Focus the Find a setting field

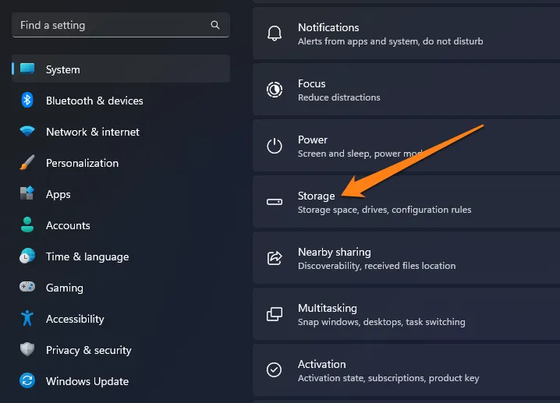coord(121,25)
